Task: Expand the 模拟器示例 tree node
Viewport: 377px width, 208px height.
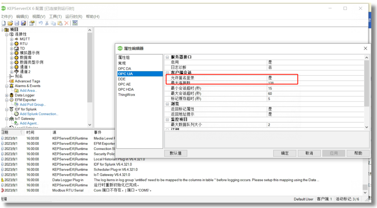Action: [12, 53]
